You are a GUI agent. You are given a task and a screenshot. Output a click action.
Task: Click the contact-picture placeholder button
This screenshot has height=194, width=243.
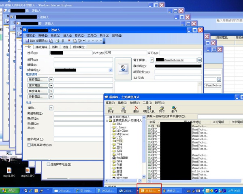coord(123,69)
